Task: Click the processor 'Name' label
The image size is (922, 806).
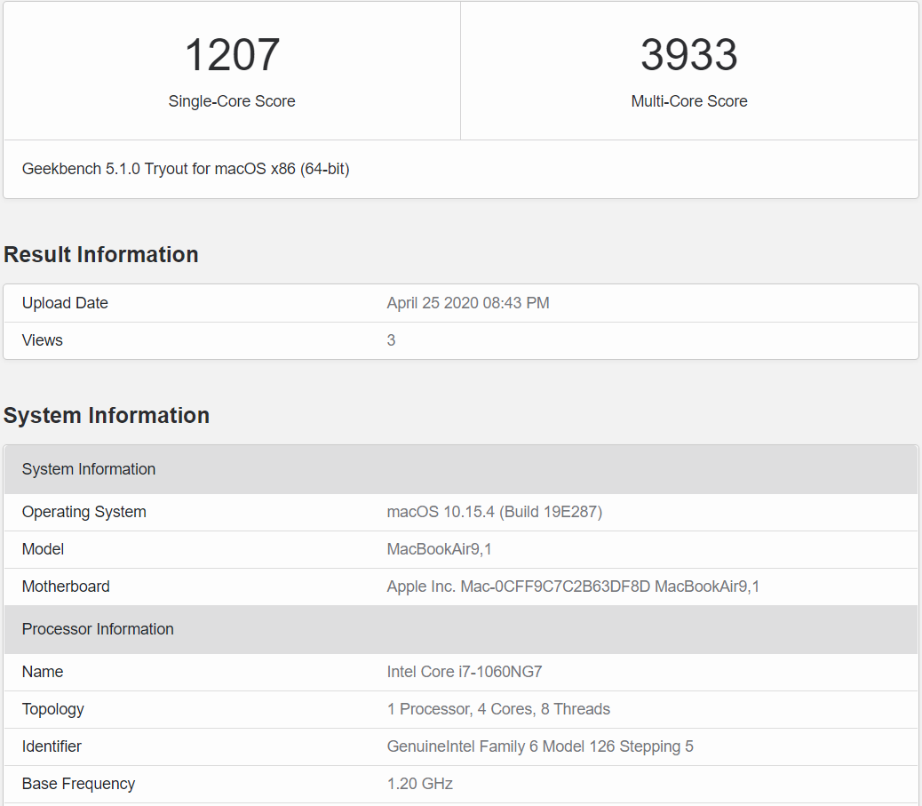Action: tap(43, 672)
